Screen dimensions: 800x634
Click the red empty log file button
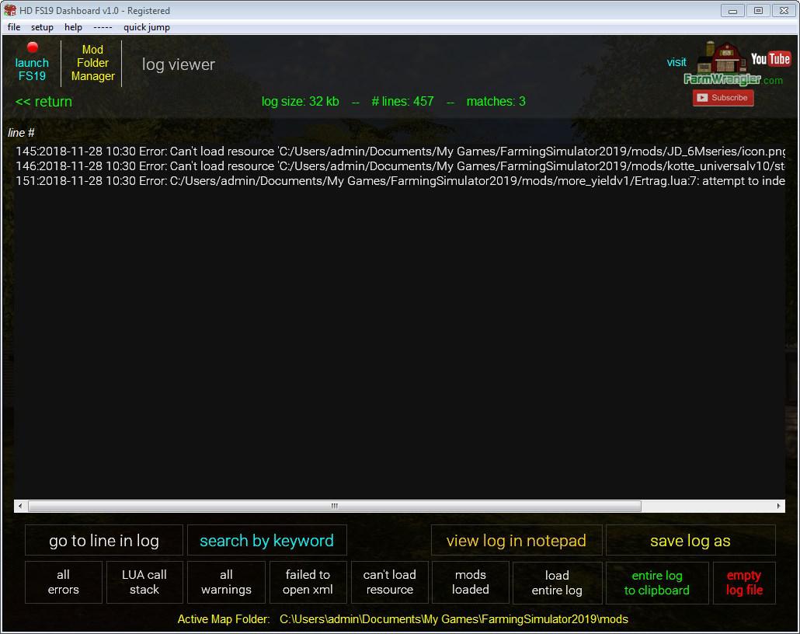pos(744,583)
